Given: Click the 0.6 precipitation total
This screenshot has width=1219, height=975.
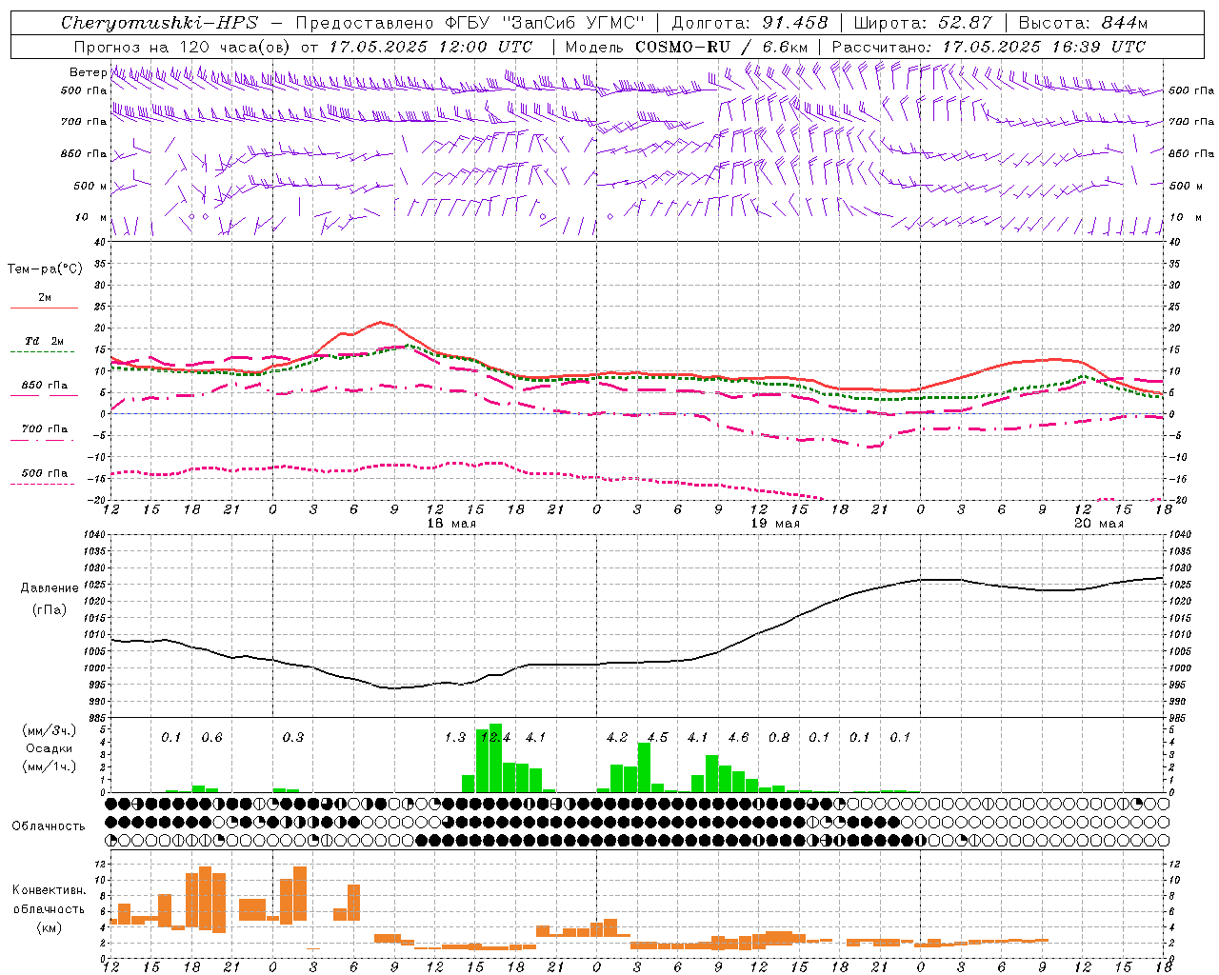Looking at the screenshot, I should click(212, 737).
